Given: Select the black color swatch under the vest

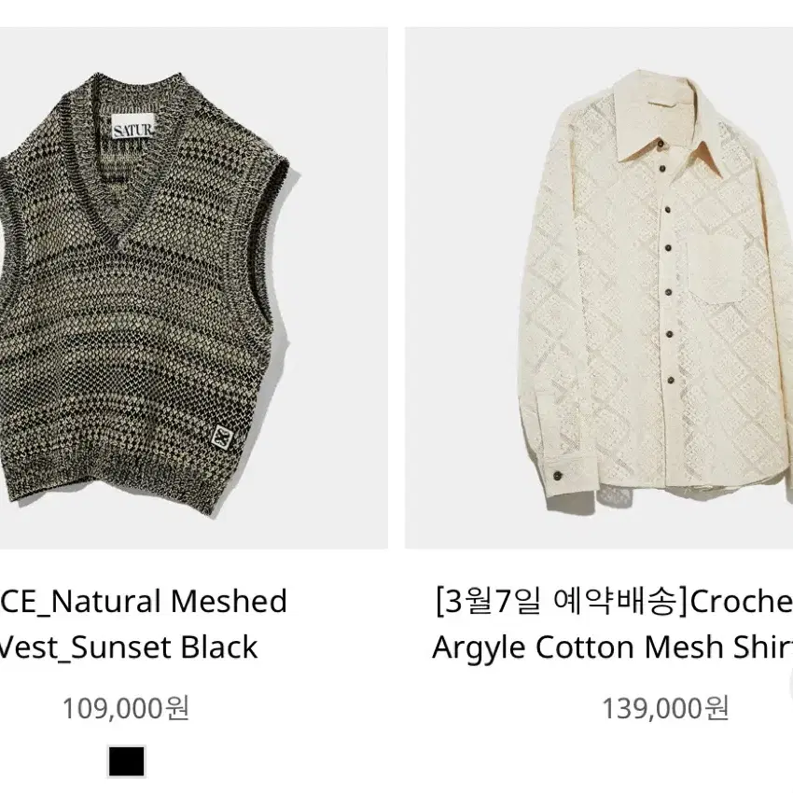Looking at the screenshot, I should 127,761.
